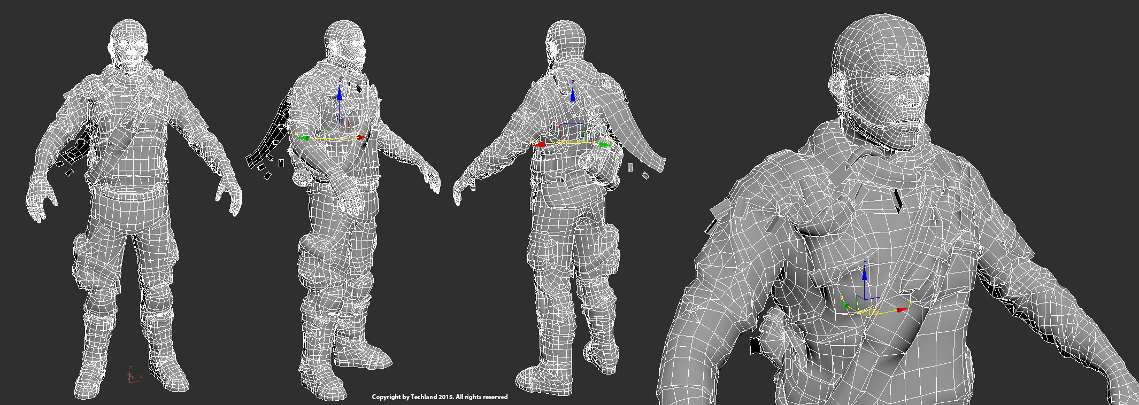Click green Y-axis arrow on side-view model gizmo

click(304, 138)
